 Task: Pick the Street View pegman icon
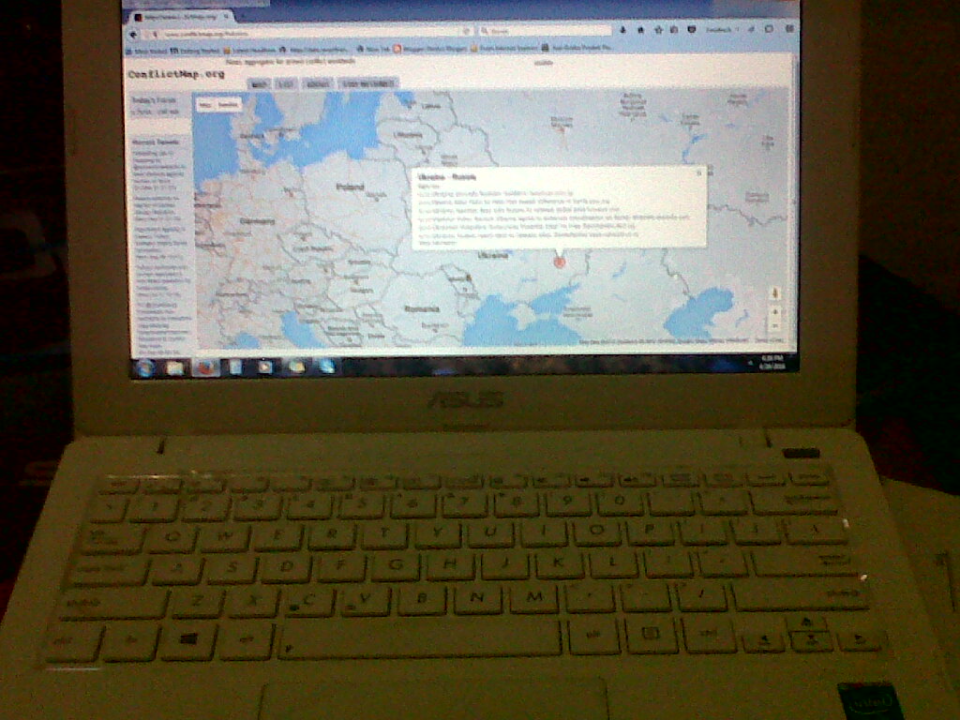(775, 293)
